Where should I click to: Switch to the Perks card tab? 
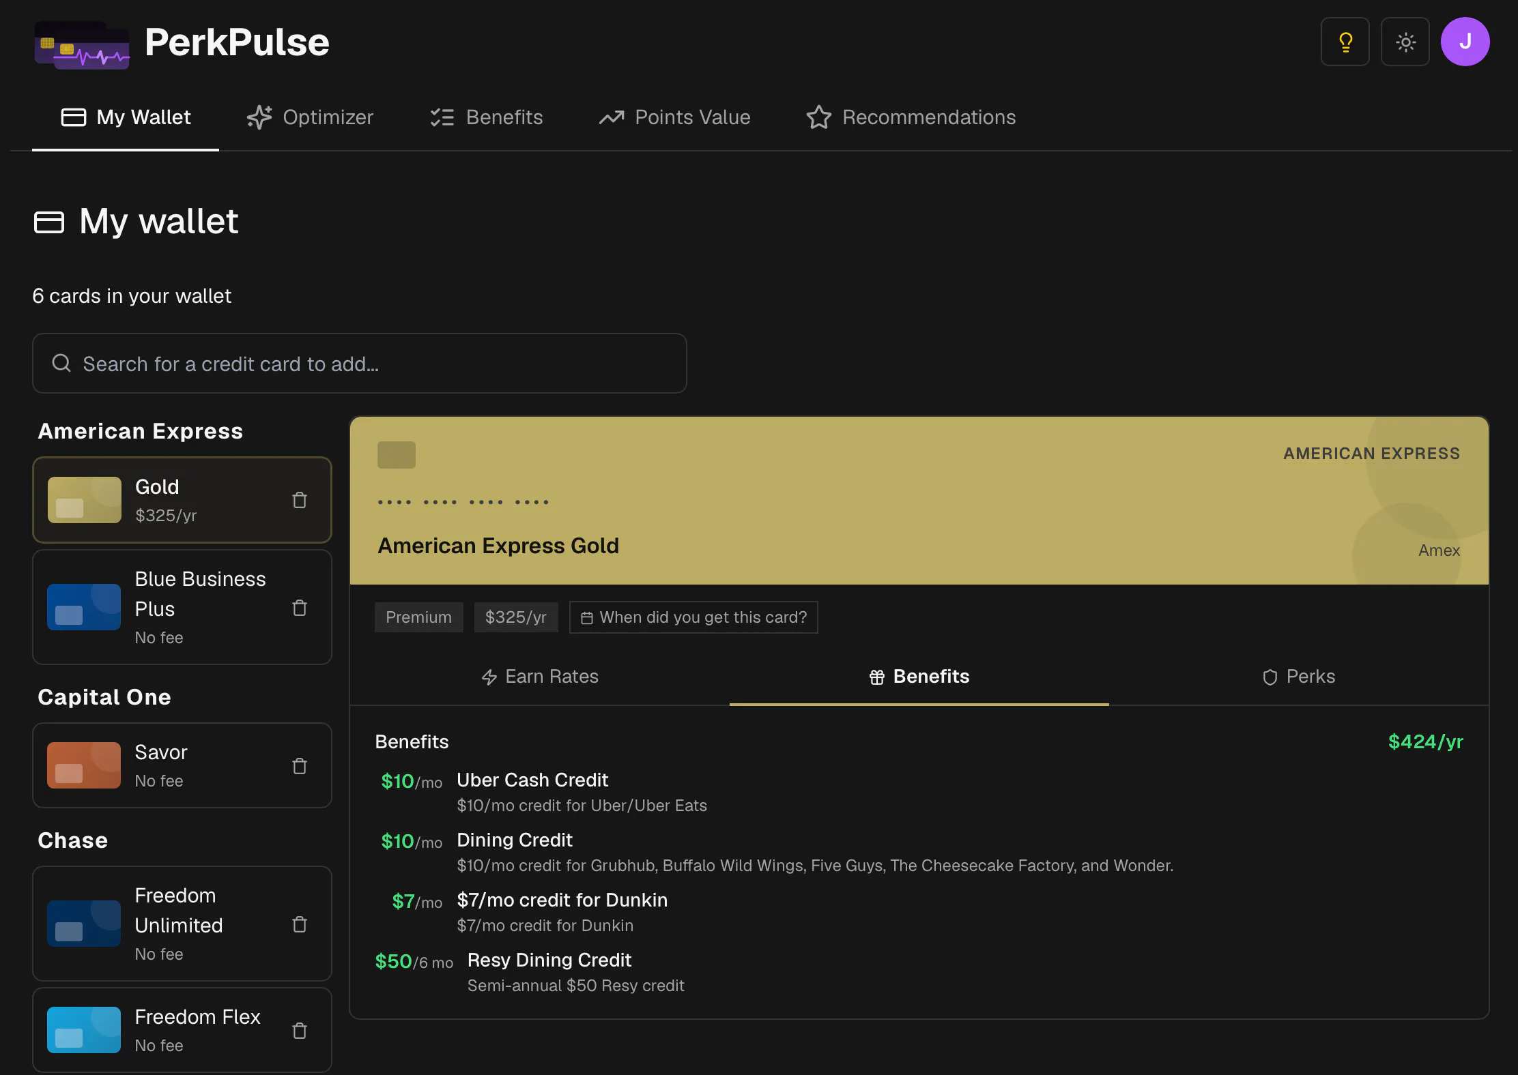click(x=1299, y=677)
